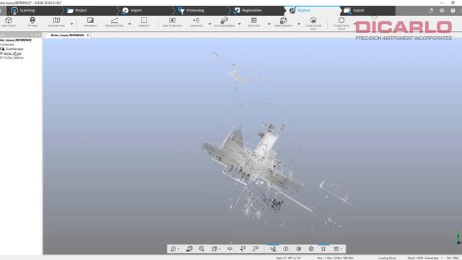Viewport: 462px width, 260px height.
Task: Close the Boiler_house_REFERENCE view tab
Action: point(88,35)
